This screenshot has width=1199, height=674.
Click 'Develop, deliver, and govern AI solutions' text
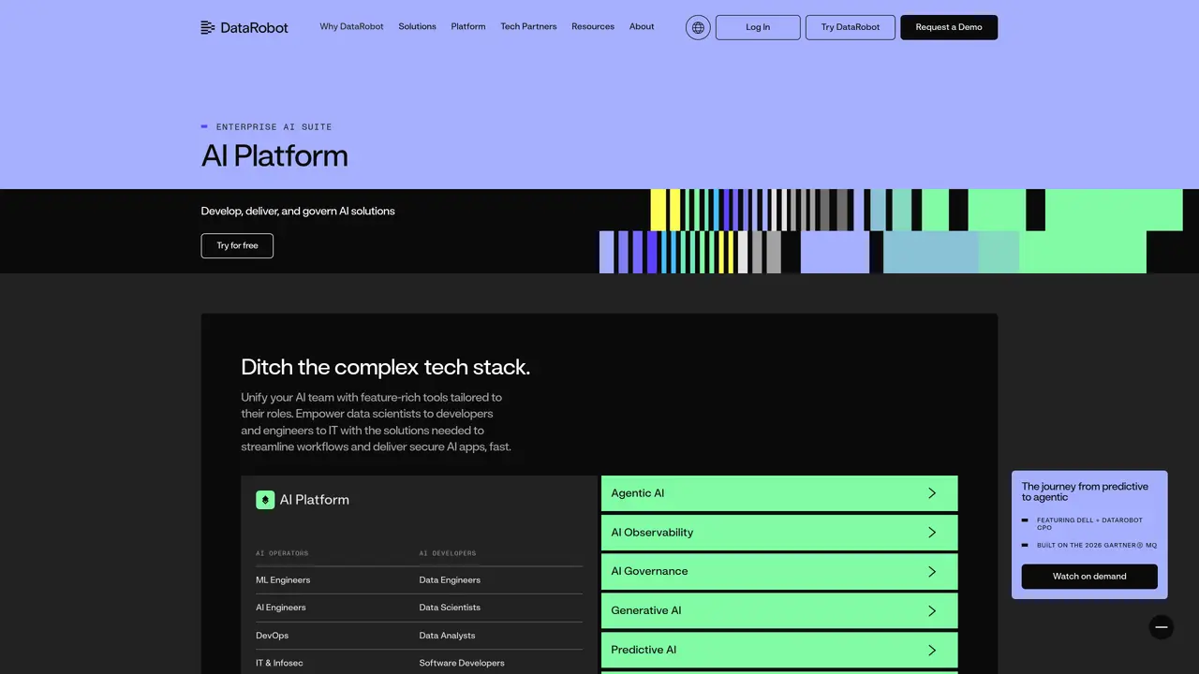click(298, 211)
